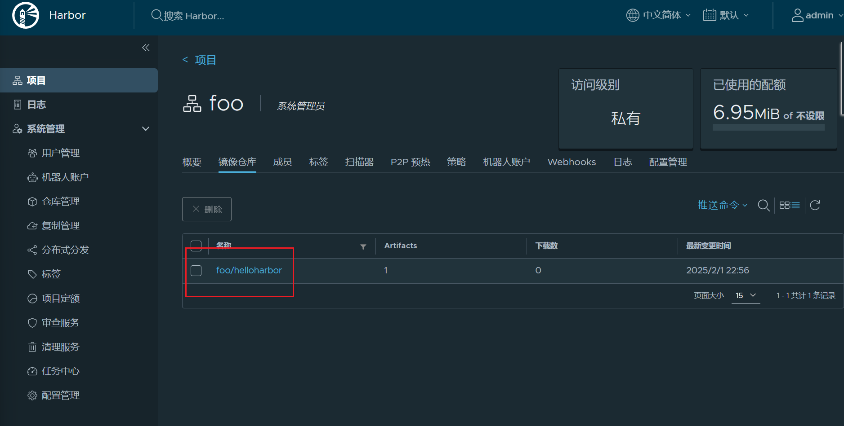Viewport: 844px width, 426px height.
Task: Click the 搜索 Harbor search field
Action: pyautogui.click(x=194, y=16)
